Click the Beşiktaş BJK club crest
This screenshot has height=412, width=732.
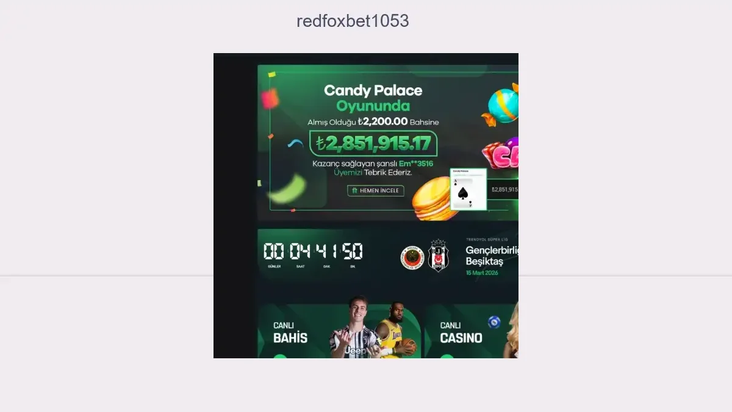point(438,255)
